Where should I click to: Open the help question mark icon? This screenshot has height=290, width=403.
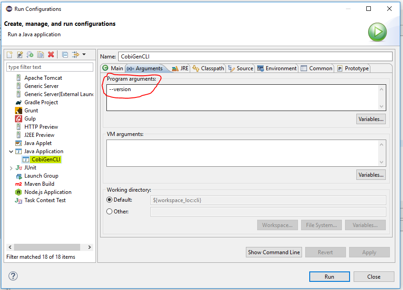[x=13, y=276]
